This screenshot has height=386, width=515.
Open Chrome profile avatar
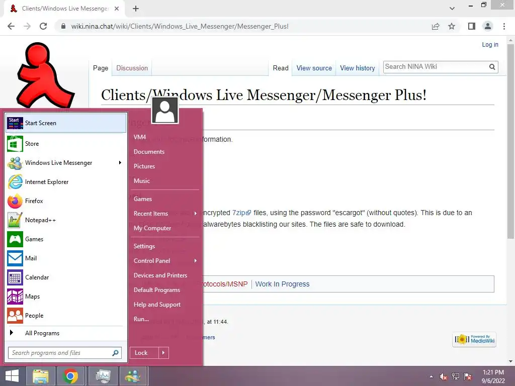(x=488, y=26)
